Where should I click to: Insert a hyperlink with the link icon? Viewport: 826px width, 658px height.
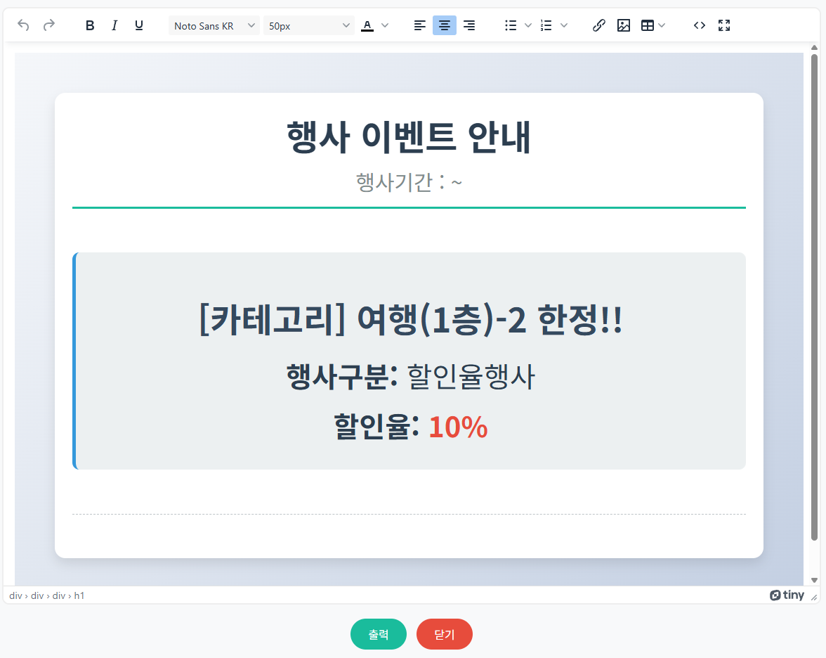pyautogui.click(x=598, y=25)
